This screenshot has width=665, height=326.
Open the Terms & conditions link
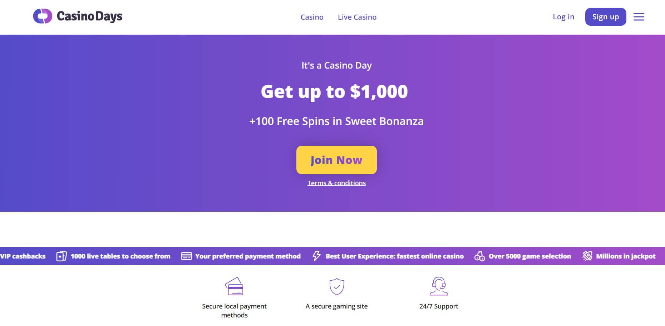[336, 183]
